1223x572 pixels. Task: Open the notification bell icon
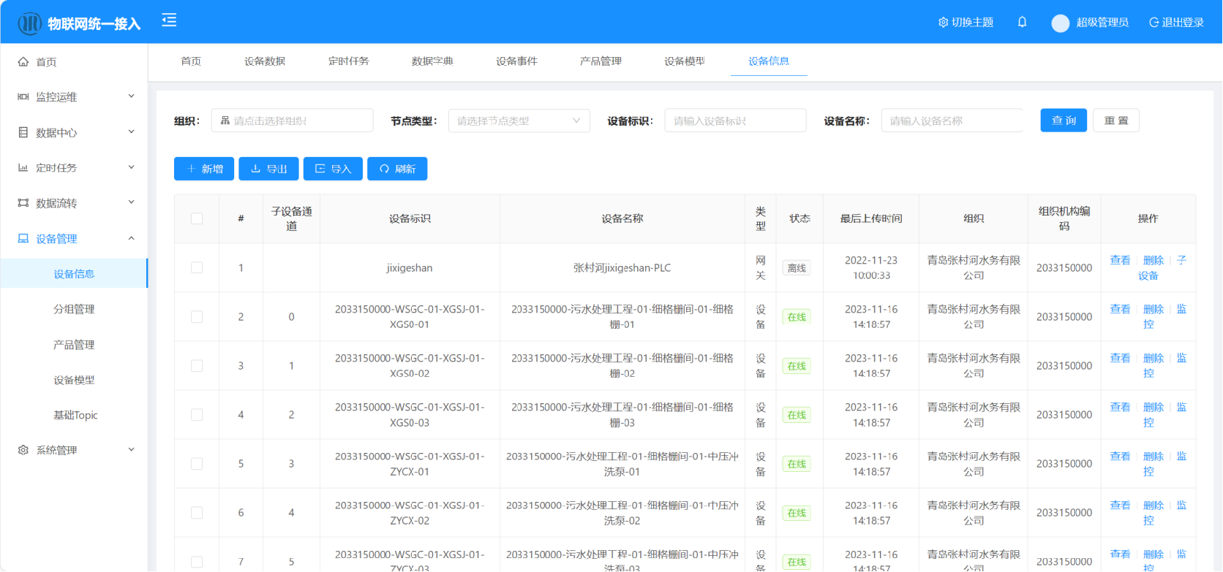[1022, 23]
